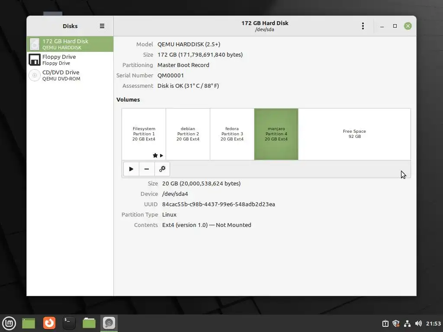Click disk size 172 GB value

pyautogui.click(x=200, y=55)
